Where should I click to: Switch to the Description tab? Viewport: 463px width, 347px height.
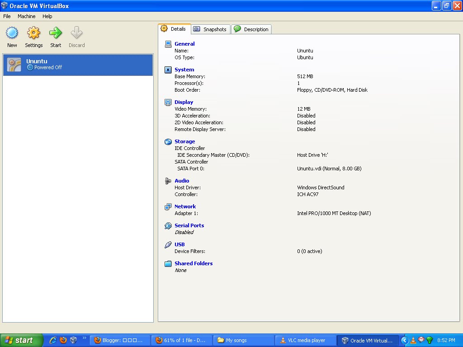[x=251, y=29]
